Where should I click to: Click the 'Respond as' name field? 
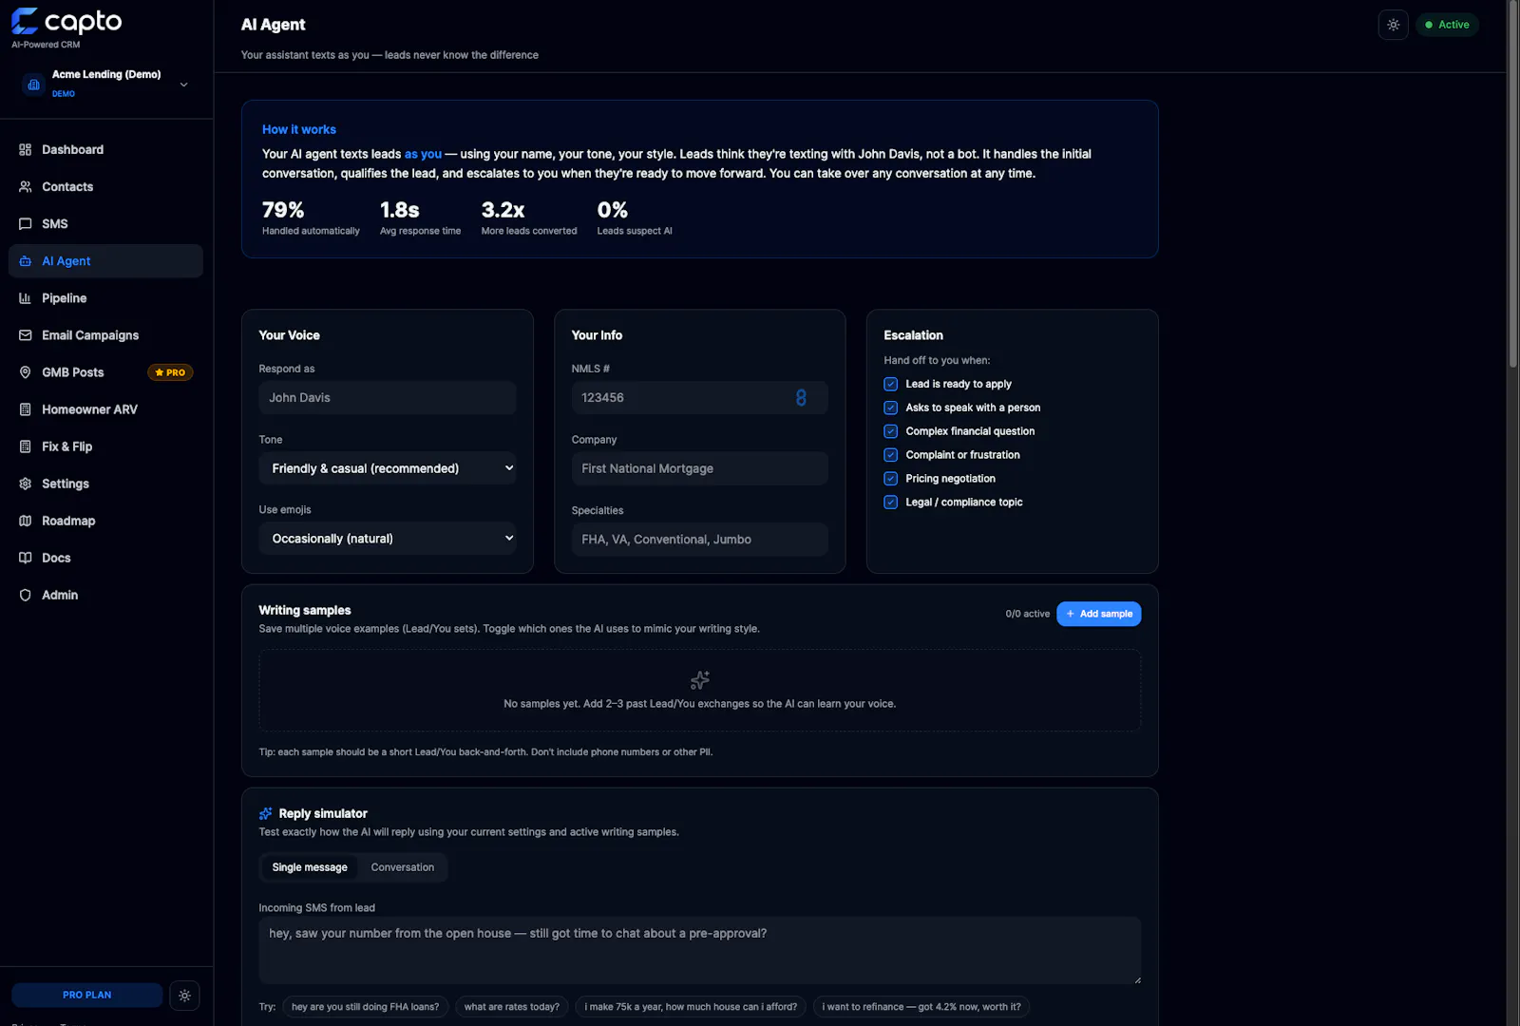388,398
